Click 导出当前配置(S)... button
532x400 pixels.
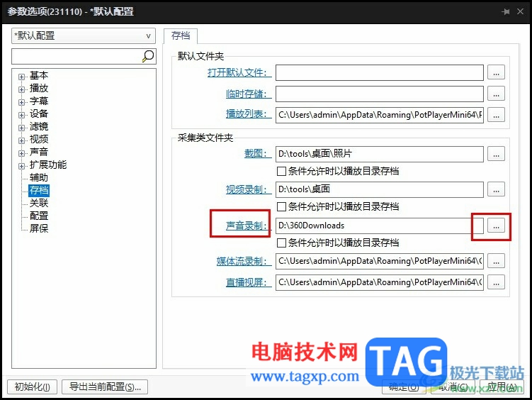coord(105,387)
